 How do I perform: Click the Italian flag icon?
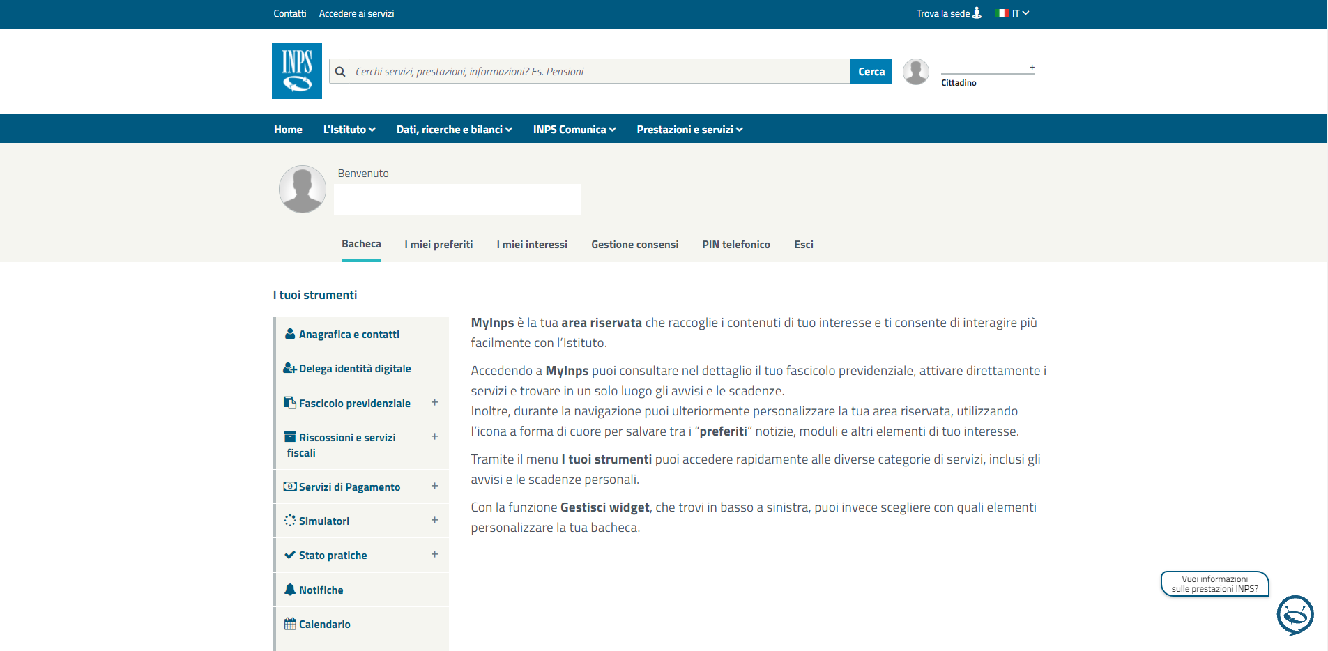coord(1002,13)
